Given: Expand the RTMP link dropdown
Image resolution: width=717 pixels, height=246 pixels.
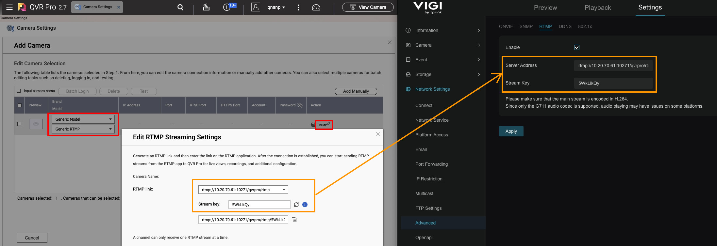Looking at the screenshot, I should pyautogui.click(x=284, y=190).
